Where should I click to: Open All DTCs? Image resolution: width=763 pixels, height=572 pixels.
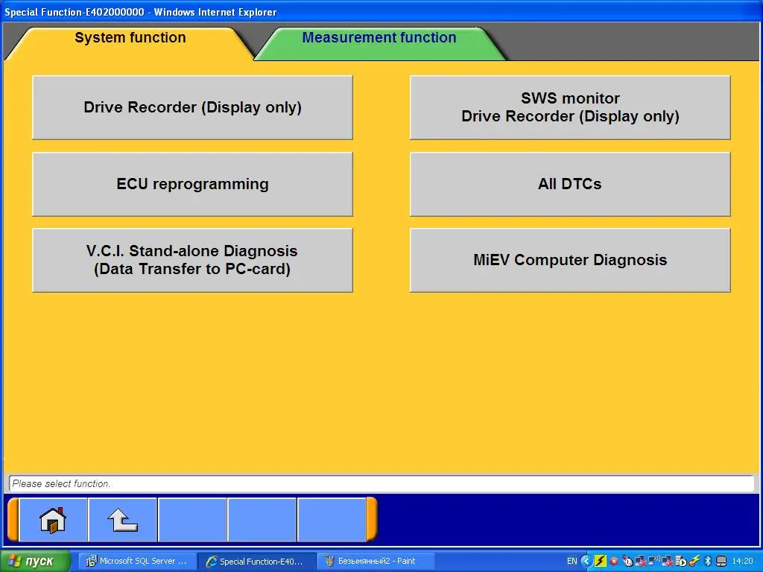570,184
